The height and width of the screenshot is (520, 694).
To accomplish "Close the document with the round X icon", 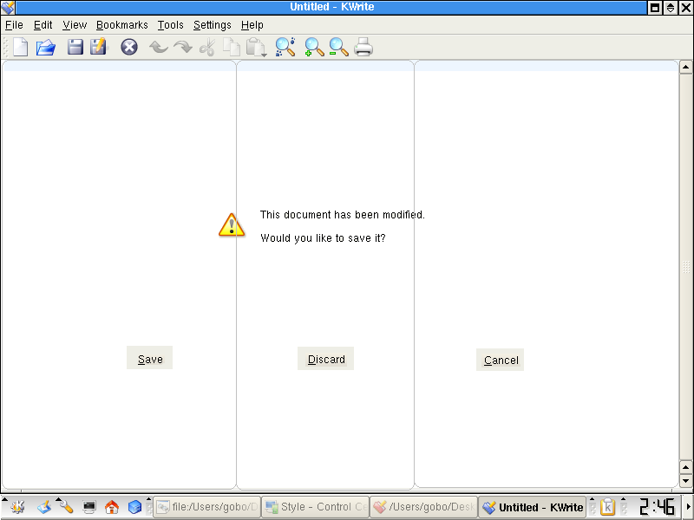I will point(129,47).
